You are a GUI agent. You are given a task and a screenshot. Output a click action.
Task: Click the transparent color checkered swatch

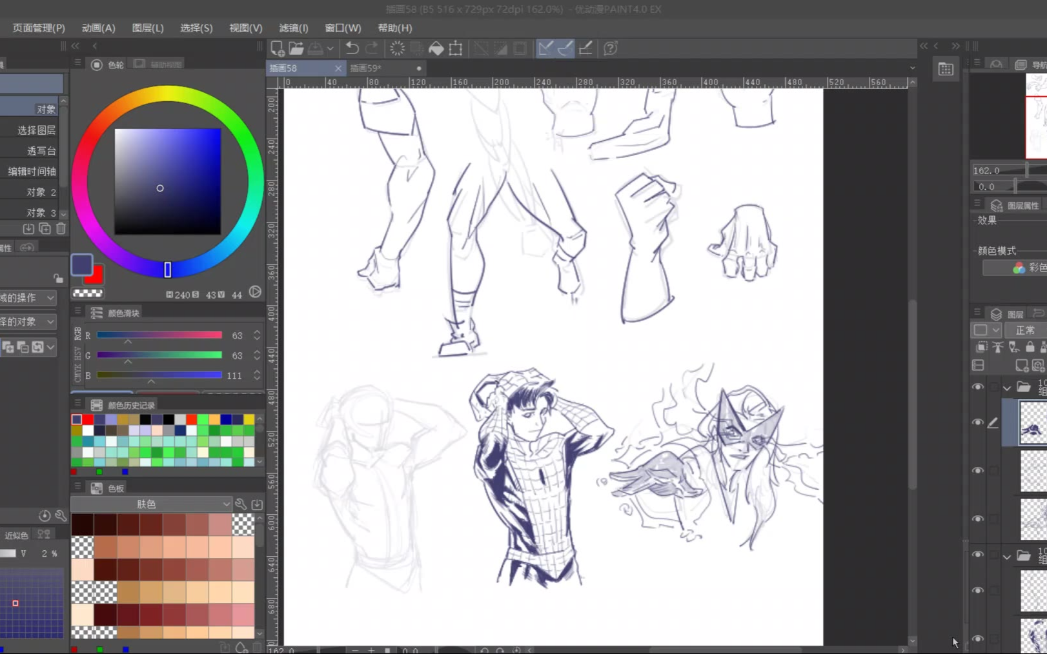[x=88, y=293]
